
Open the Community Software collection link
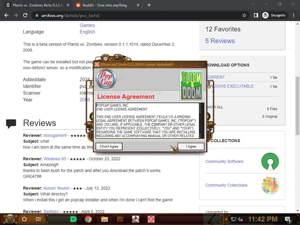click(224, 161)
